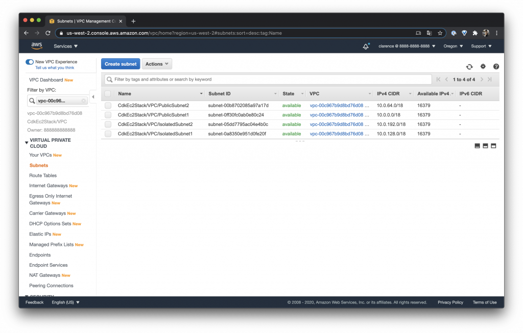Collapse the left navigation sidebar
Viewport: 523px width, 333px height.
click(x=93, y=97)
